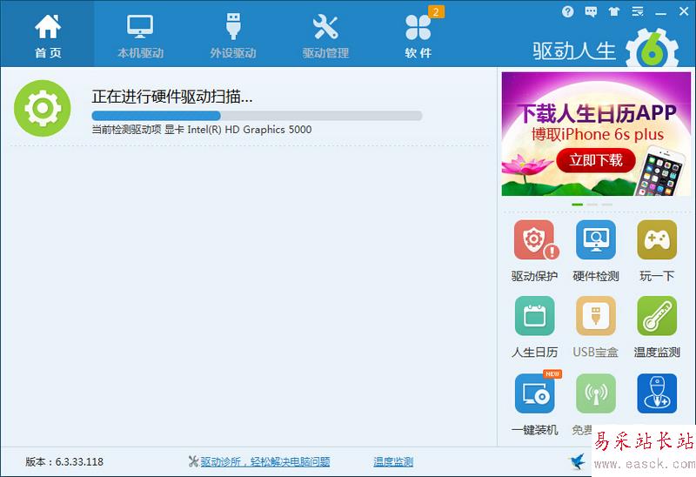
Task: Open help via the question mark icon
Action: tap(567, 12)
